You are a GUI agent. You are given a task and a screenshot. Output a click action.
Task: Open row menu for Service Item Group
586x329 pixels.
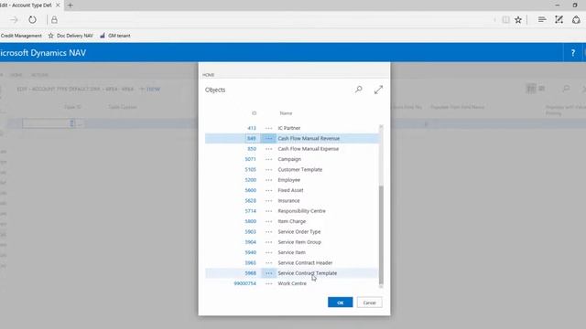pyautogui.click(x=268, y=242)
